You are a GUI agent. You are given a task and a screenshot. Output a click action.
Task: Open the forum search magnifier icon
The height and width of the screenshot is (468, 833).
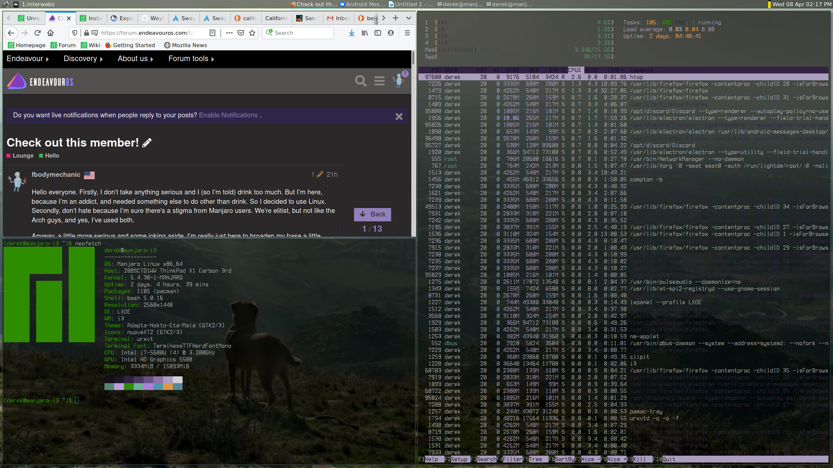coord(361,81)
